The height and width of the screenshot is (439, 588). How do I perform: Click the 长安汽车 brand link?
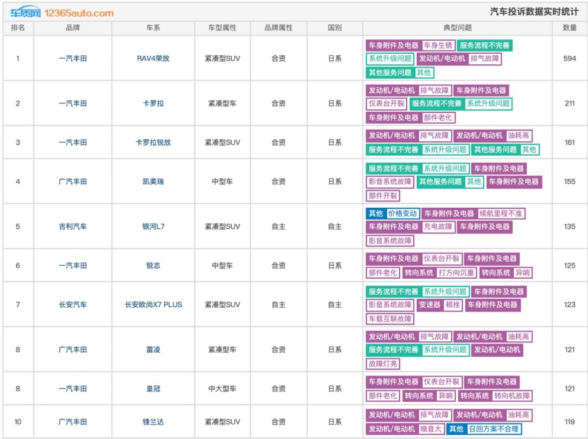(72, 304)
